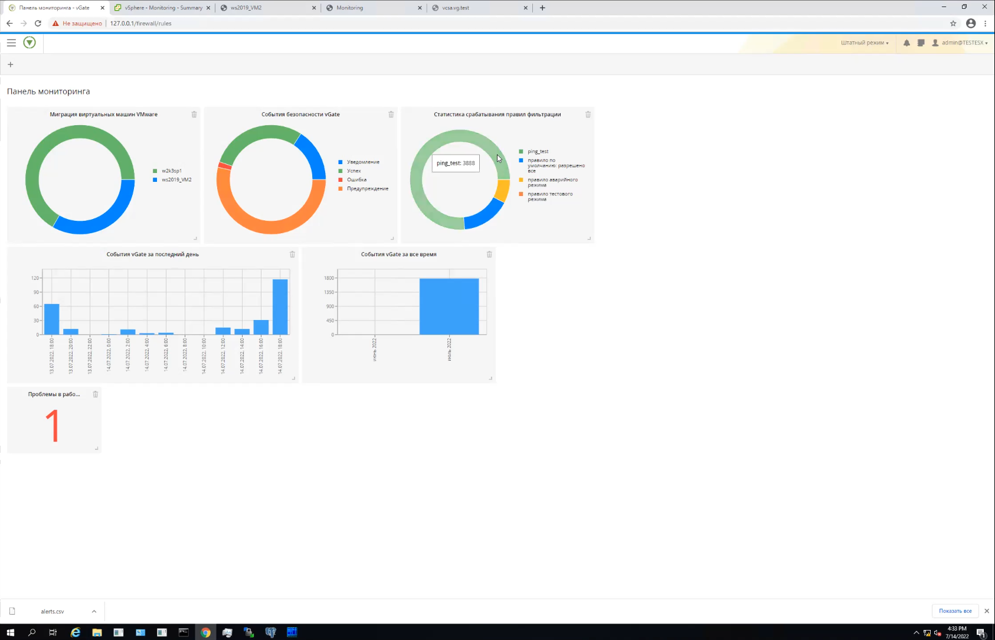Viewport: 995px width, 640px height.
Task: Open the notifications bell
Action: (906, 43)
